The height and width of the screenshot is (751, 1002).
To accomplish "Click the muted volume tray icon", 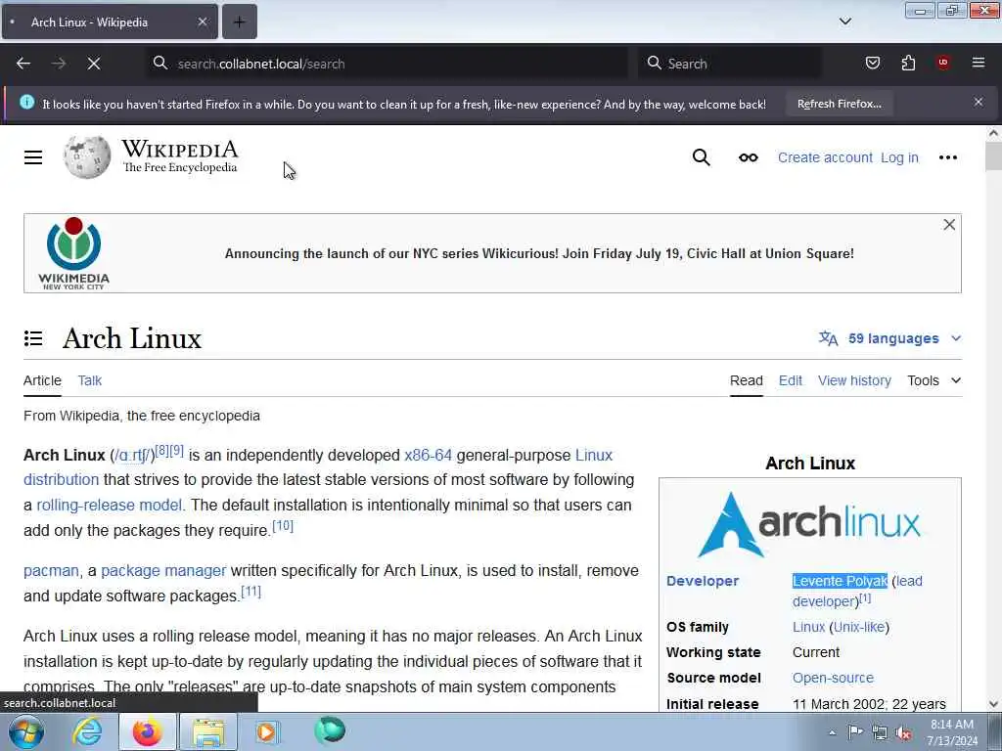I will (x=903, y=733).
